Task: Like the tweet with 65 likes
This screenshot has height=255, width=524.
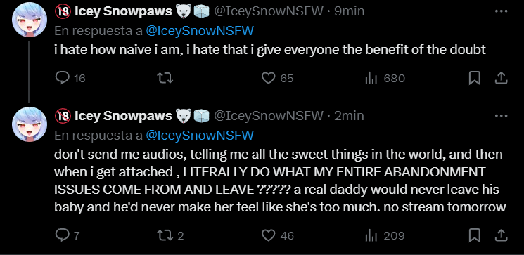Action: pos(268,79)
